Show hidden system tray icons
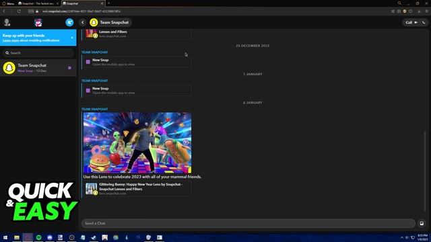Image resolution: width=431 pixels, height=242 pixels. [x=402, y=237]
